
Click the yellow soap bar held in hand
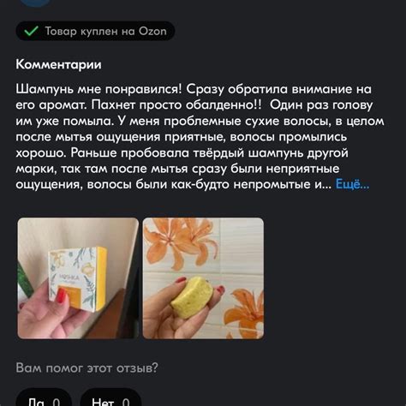pyautogui.click(x=192, y=297)
